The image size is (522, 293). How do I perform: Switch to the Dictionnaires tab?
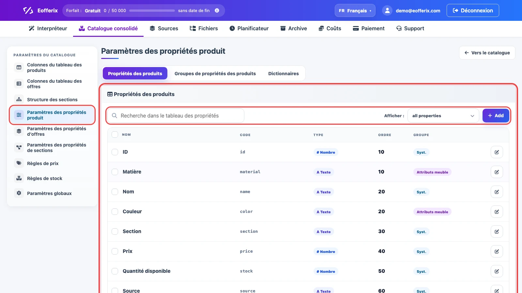284,73
